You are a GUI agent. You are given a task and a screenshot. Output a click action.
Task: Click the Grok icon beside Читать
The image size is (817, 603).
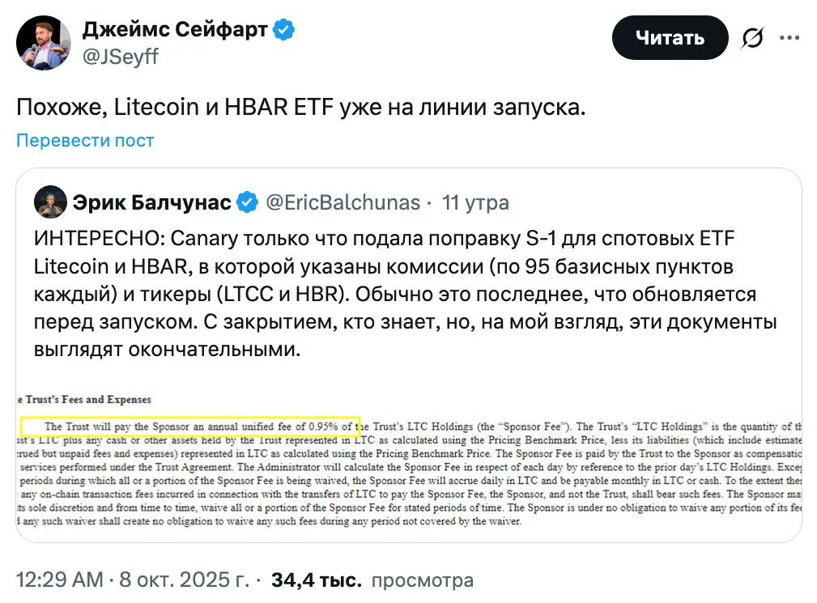(753, 38)
